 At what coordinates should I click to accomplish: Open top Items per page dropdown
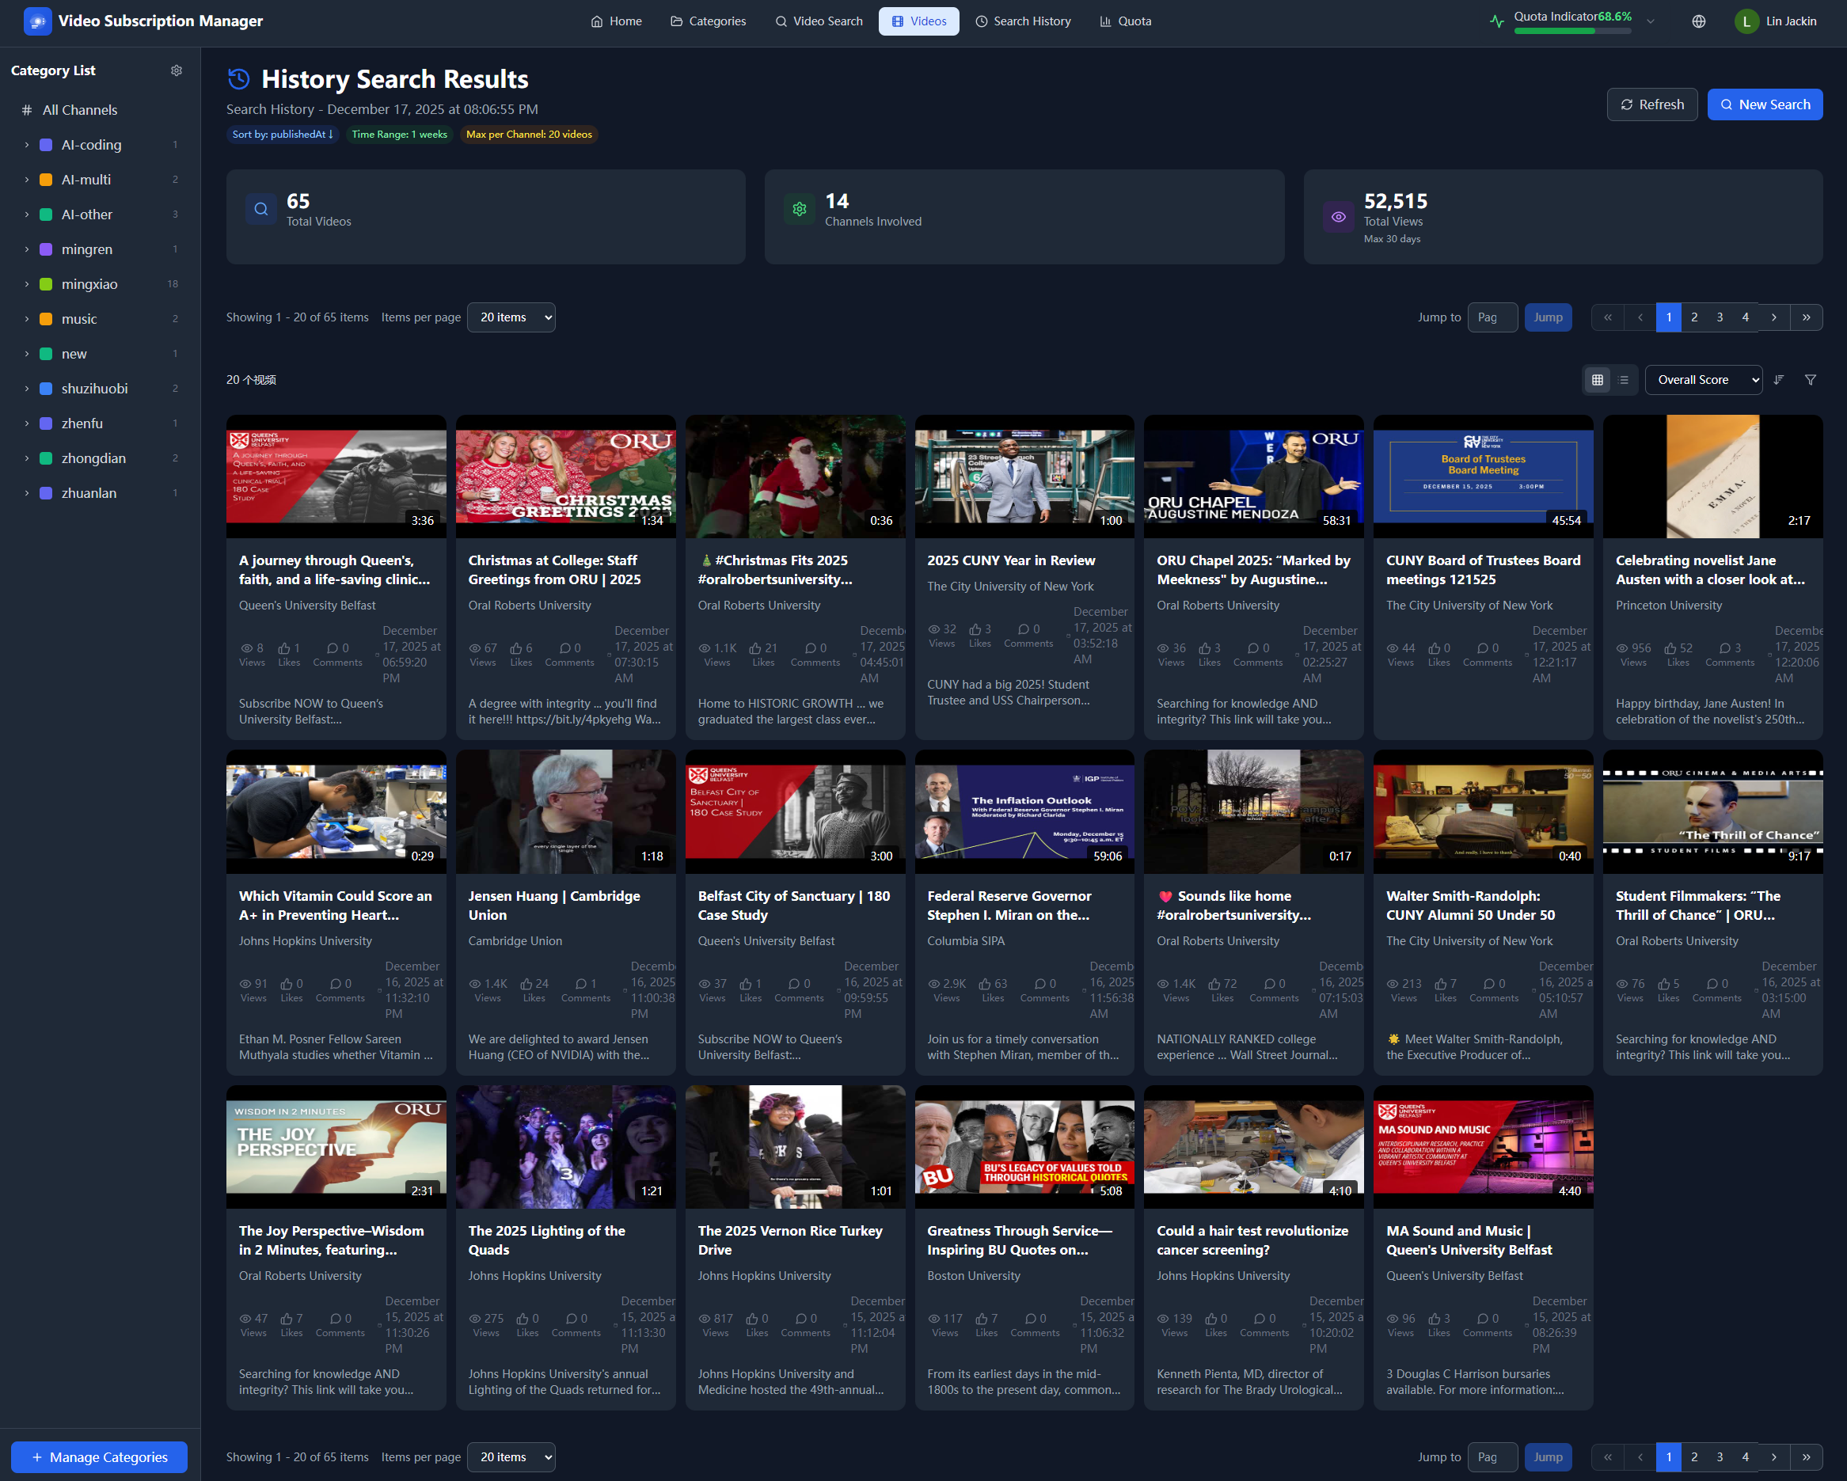coord(511,317)
